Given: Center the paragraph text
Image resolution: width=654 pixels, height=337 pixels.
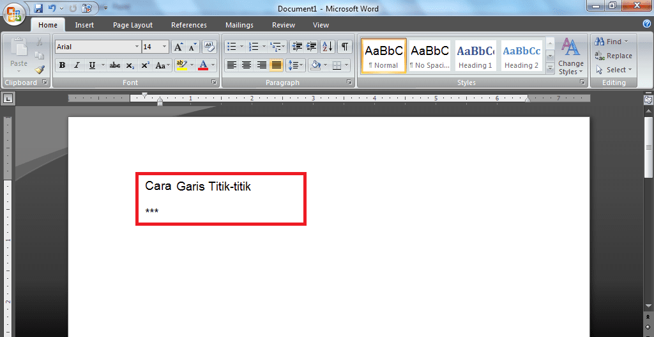Looking at the screenshot, I should (x=247, y=65).
